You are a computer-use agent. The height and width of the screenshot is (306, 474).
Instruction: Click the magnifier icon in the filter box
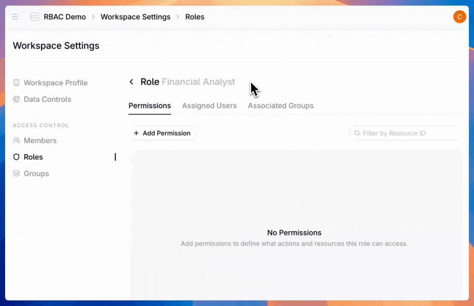357,133
